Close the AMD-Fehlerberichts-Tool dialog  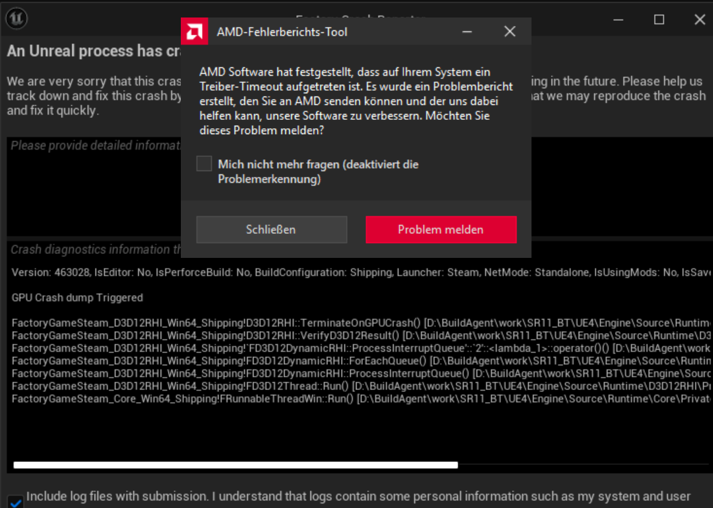(509, 31)
